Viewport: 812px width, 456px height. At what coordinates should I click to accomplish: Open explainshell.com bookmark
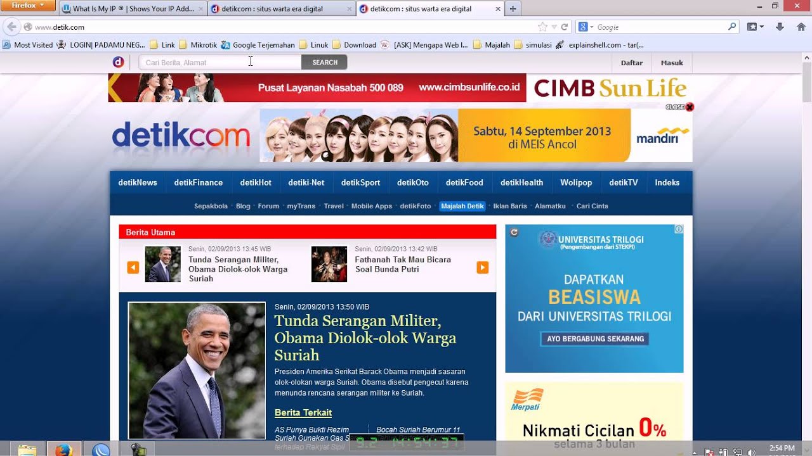pos(599,45)
